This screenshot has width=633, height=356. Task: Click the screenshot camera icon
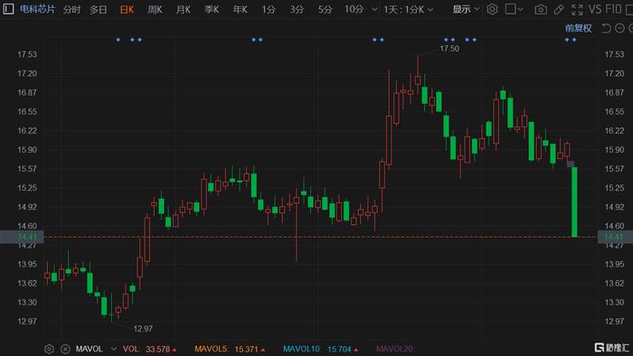541,9
